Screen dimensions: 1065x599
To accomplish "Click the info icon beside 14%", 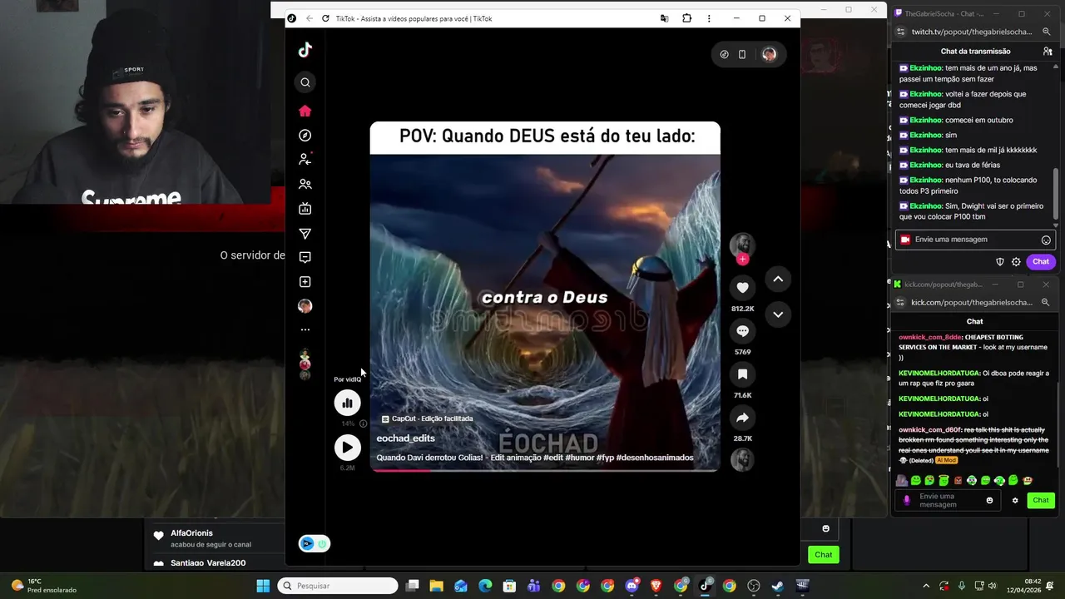I will (363, 423).
